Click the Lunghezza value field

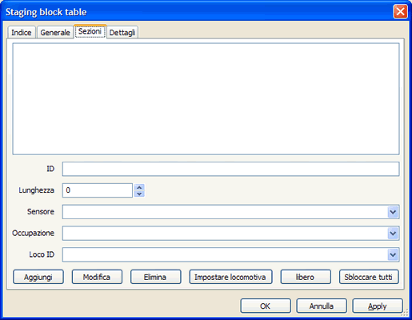click(x=98, y=190)
